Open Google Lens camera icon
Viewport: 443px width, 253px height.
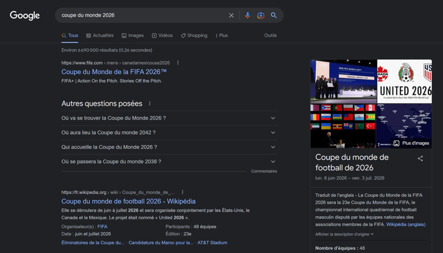point(260,15)
